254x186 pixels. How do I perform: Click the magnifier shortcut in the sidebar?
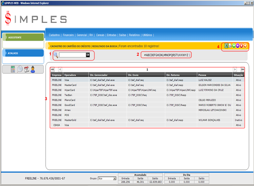point(19,69)
